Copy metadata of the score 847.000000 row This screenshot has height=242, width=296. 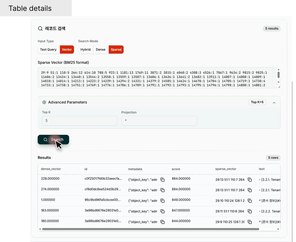(x=162, y=211)
